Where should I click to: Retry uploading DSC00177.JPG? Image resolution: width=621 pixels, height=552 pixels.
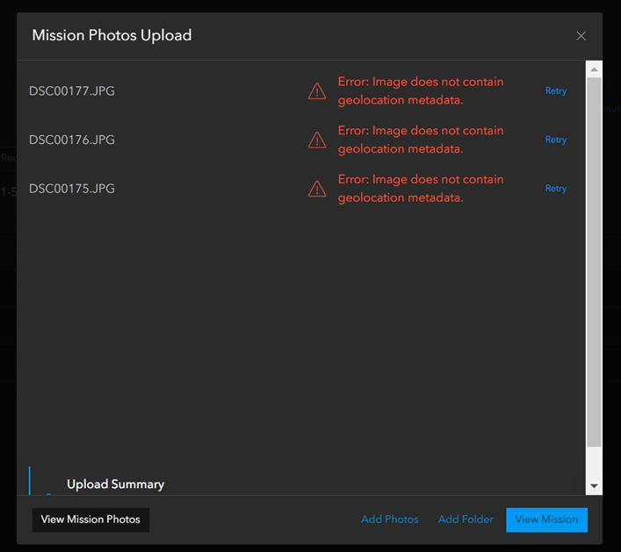coord(556,91)
